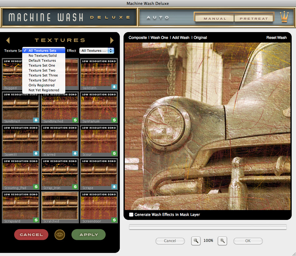Switch to Pretreat mode
The image size is (296, 256).
coord(254,19)
